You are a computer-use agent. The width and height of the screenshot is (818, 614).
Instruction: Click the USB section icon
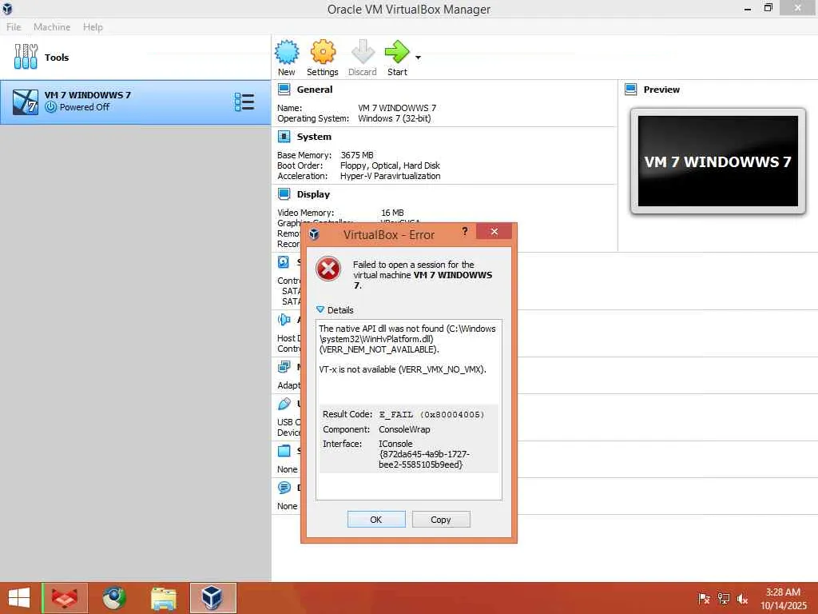(x=284, y=404)
